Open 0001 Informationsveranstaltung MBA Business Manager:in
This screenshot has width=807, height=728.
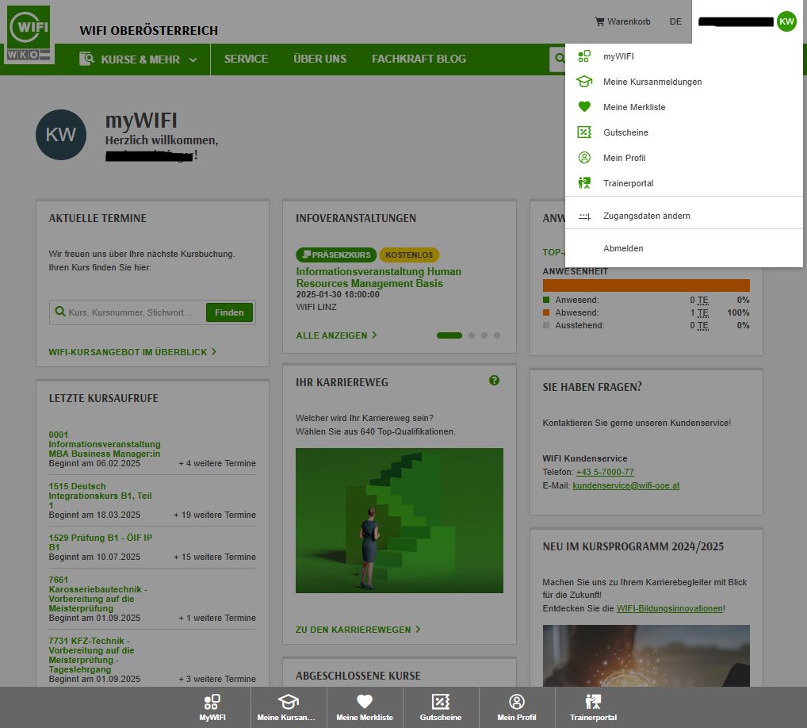click(x=105, y=444)
